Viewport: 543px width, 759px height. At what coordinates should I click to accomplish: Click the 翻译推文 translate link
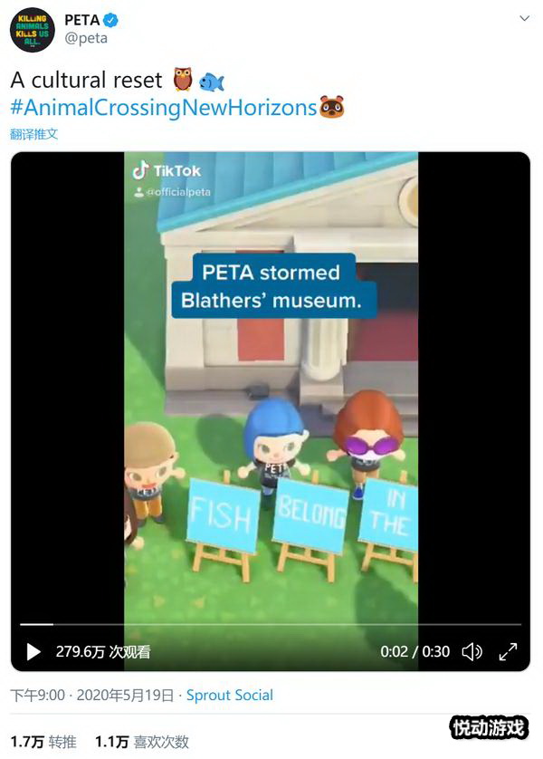(33, 134)
